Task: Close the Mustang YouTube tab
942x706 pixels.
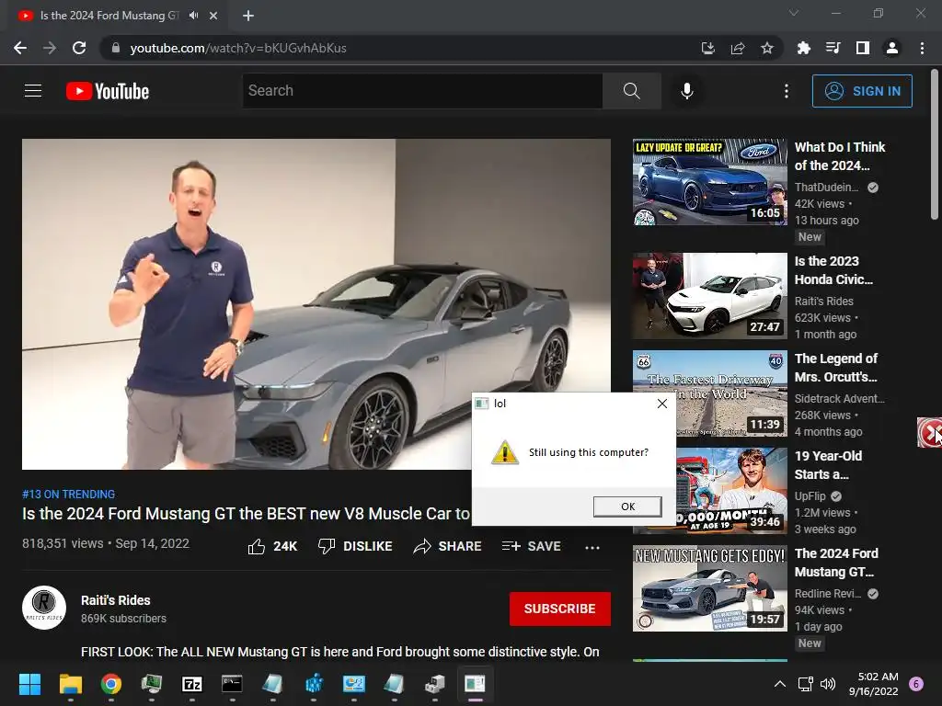Action: pyautogui.click(x=213, y=16)
